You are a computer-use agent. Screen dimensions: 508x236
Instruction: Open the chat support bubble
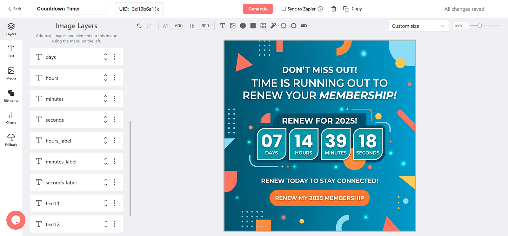click(16, 220)
